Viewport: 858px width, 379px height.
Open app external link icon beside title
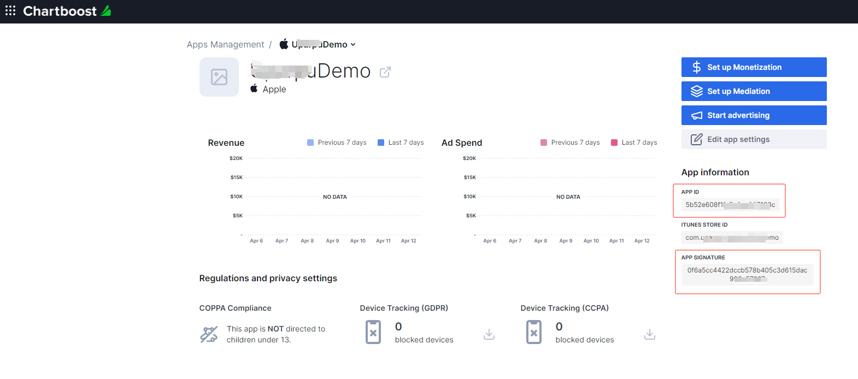(x=385, y=72)
